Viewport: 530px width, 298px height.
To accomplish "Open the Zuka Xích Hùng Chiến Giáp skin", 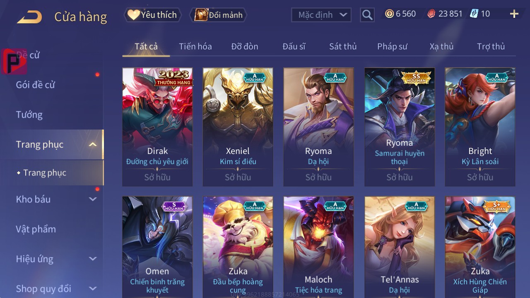I will (480, 247).
